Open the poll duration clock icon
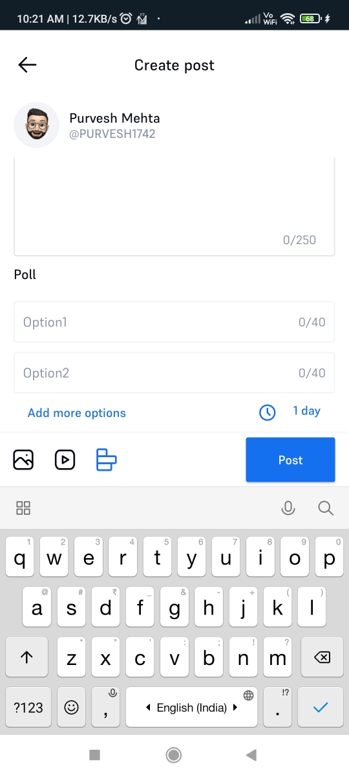Screen dimensions: 349x777 pos(267,412)
